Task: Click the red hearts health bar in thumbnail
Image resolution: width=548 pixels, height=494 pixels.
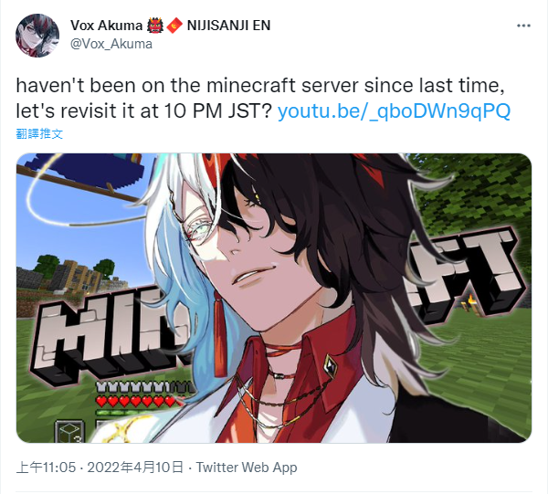Action: pos(137,401)
